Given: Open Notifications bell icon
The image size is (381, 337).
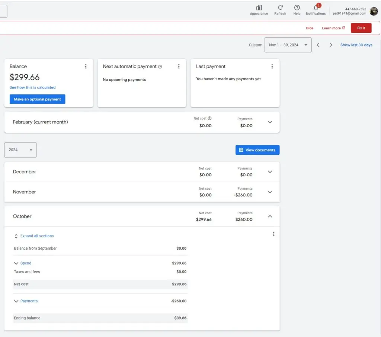Looking at the screenshot, I should [316, 8].
